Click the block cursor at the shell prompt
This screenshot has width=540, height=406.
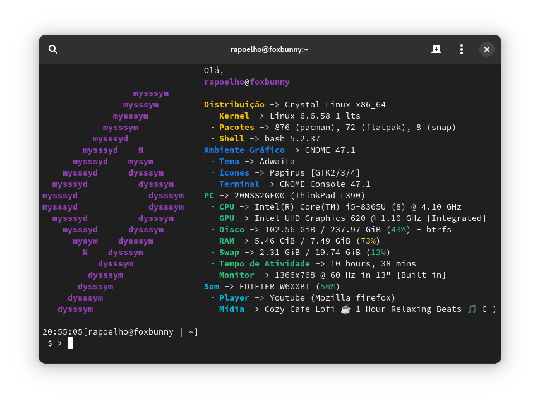(70, 343)
